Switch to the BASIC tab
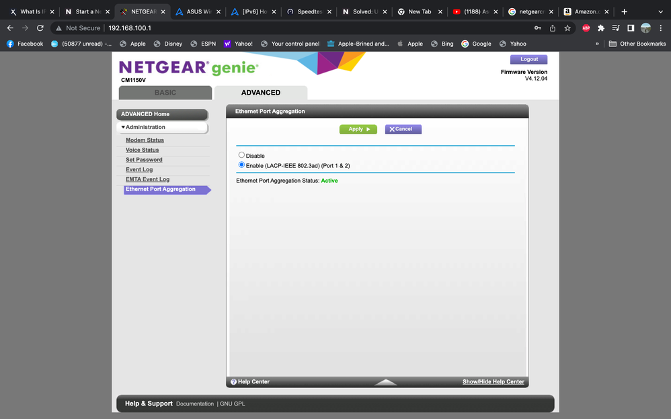The image size is (671, 419). [165, 92]
